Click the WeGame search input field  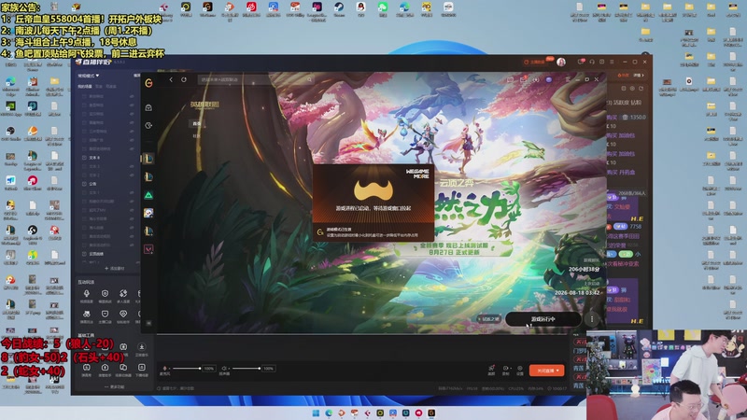pyautogui.click(x=256, y=79)
